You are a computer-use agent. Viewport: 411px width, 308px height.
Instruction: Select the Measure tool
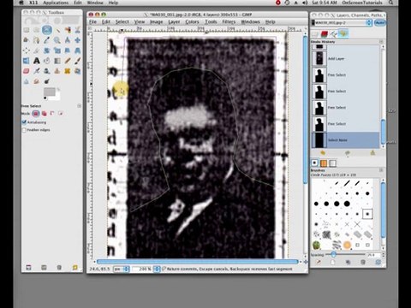pos(68,40)
